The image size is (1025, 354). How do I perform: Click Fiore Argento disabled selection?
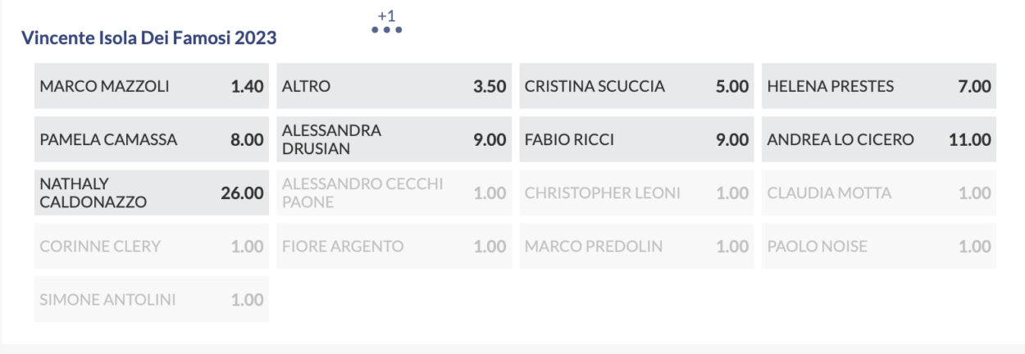coord(394,246)
